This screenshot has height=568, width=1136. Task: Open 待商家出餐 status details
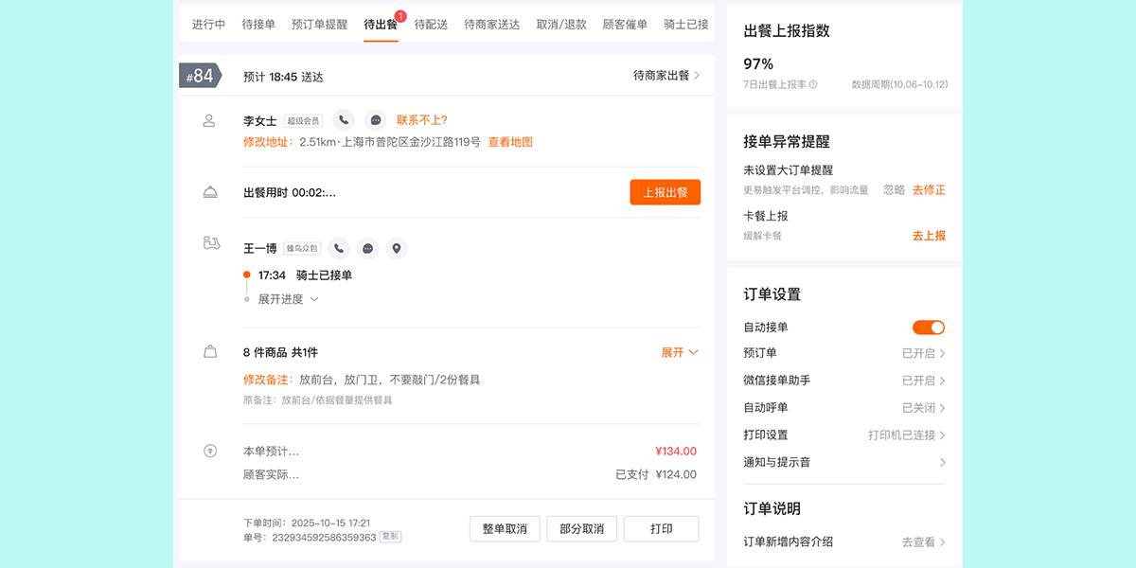pos(666,76)
